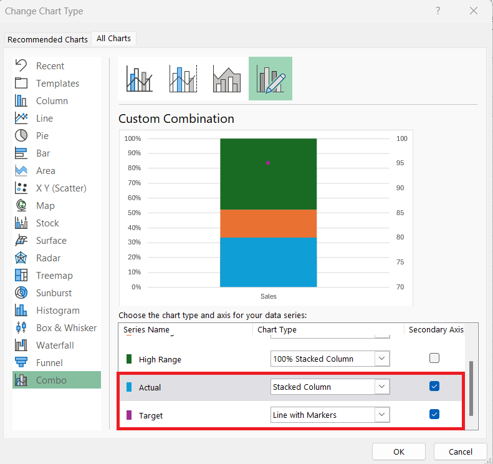The width and height of the screenshot is (493, 464).
Task: Choose the Pie chart icon
Action: (x=21, y=135)
